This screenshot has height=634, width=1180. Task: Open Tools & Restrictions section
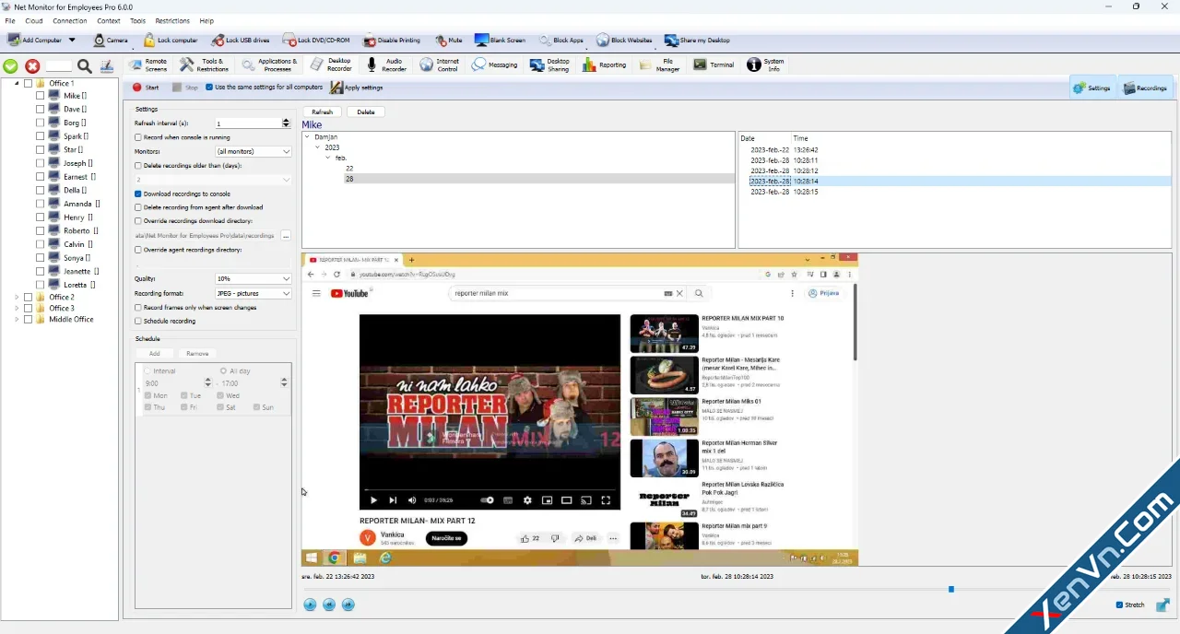(x=204, y=65)
